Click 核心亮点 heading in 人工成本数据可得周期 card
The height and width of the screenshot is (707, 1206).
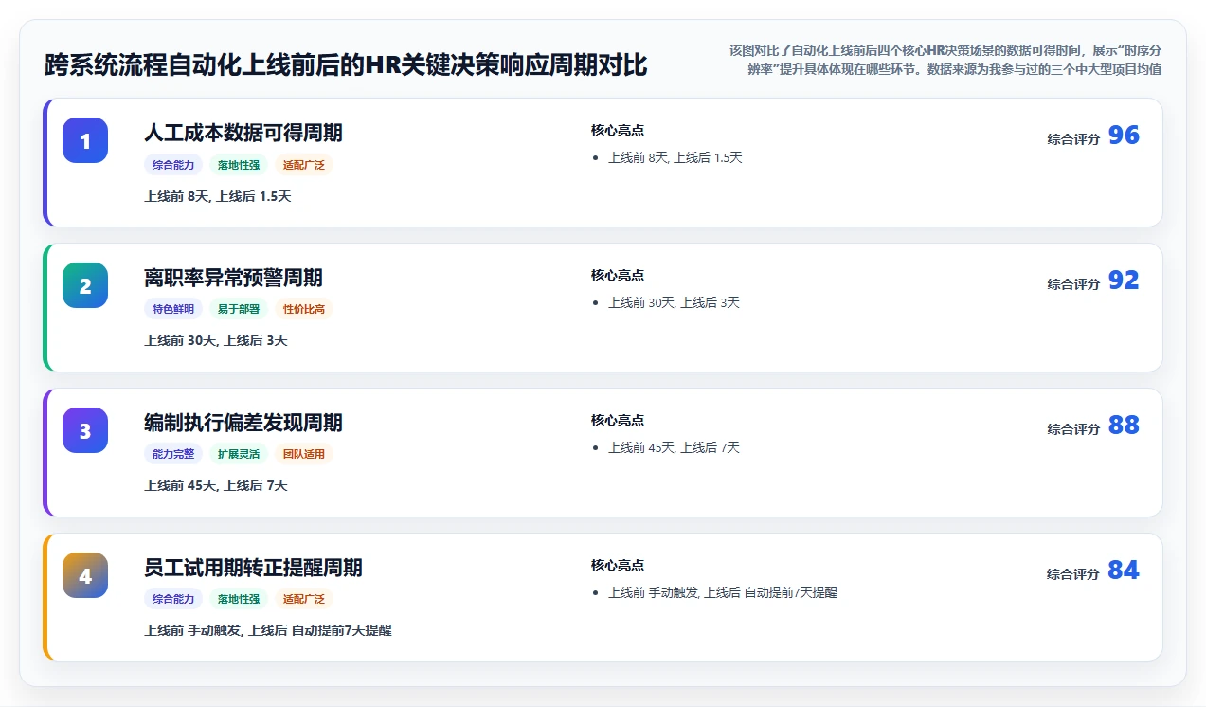click(x=618, y=130)
